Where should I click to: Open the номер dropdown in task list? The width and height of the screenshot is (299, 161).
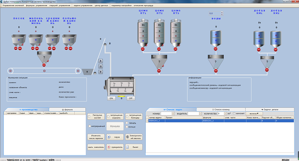tap(173, 113)
